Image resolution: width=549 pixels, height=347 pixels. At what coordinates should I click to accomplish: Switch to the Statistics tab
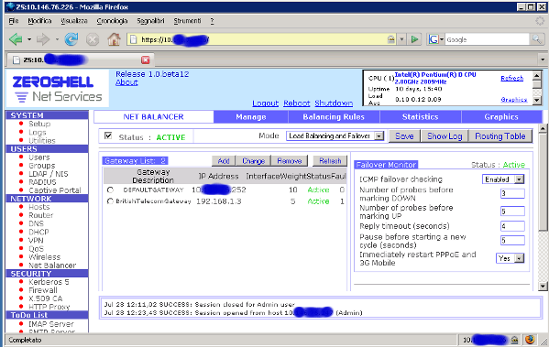[x=420, y=117]
